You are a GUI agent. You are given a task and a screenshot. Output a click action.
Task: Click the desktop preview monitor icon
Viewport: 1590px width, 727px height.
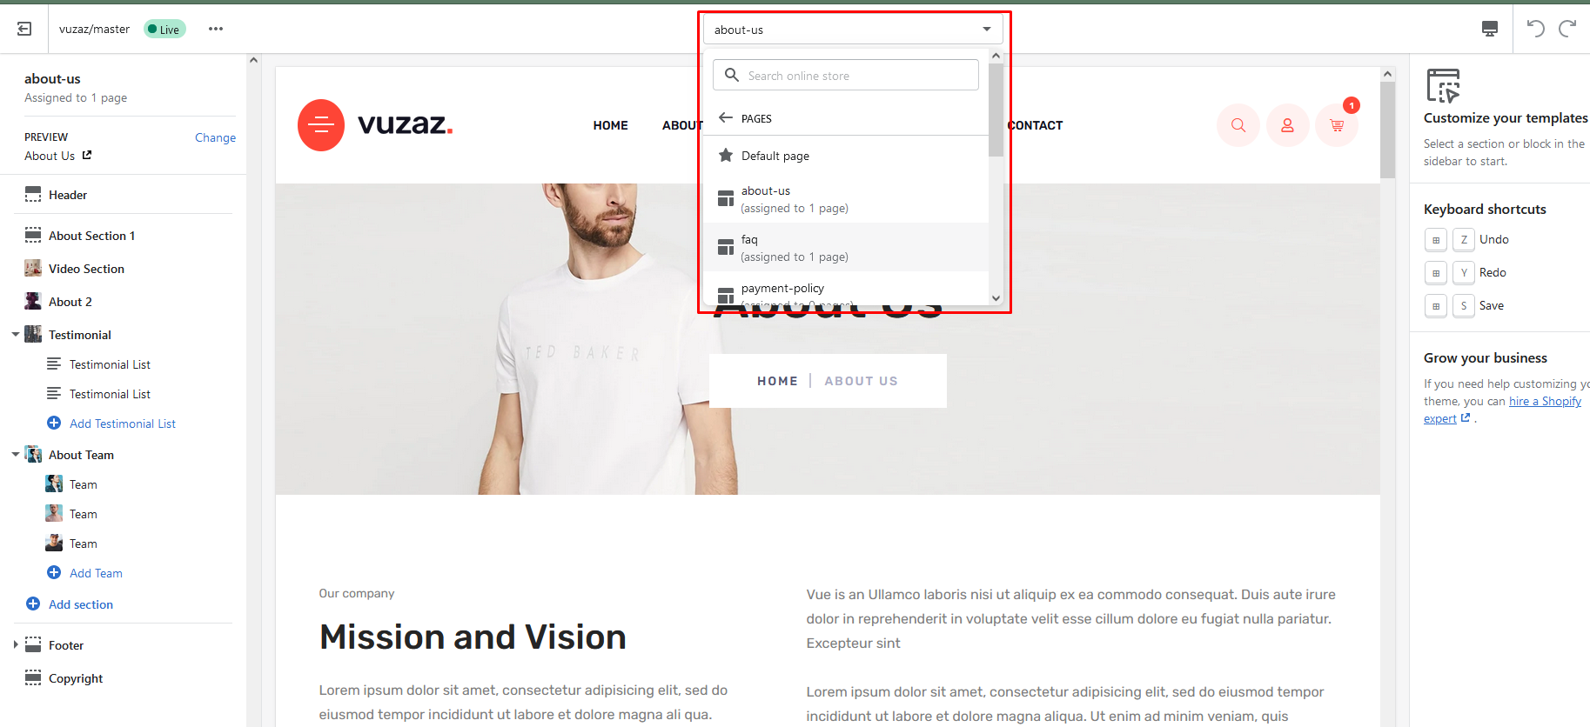[1489, 29]
